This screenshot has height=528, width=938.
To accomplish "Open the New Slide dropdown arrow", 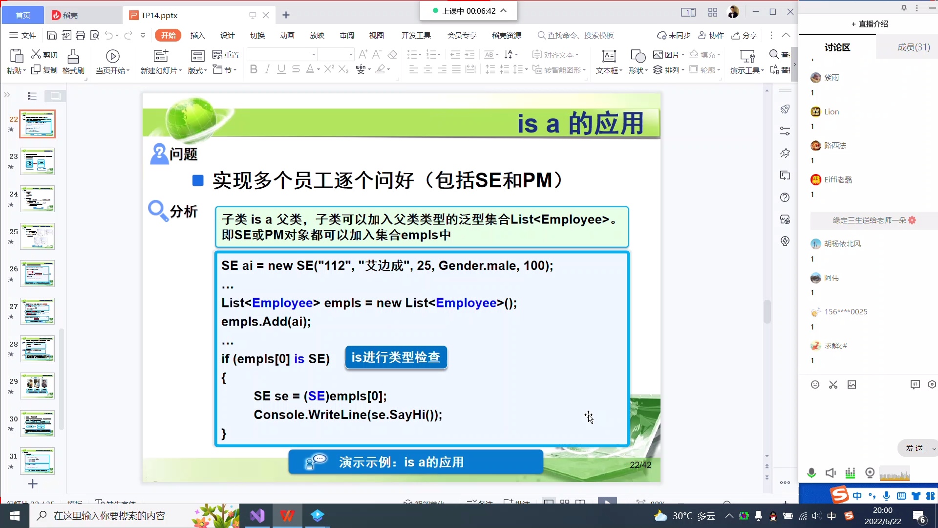I will tap(180, 71).
